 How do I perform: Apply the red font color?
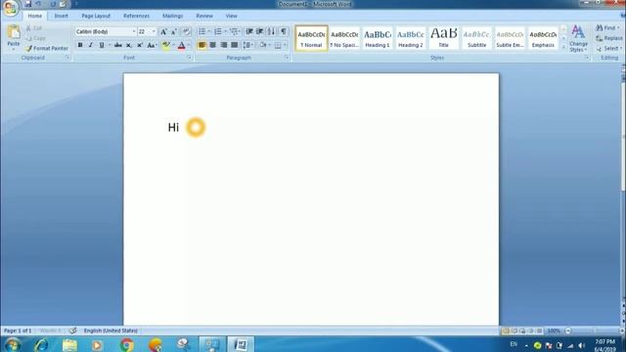pyautogui.click(x=182, y=45)
